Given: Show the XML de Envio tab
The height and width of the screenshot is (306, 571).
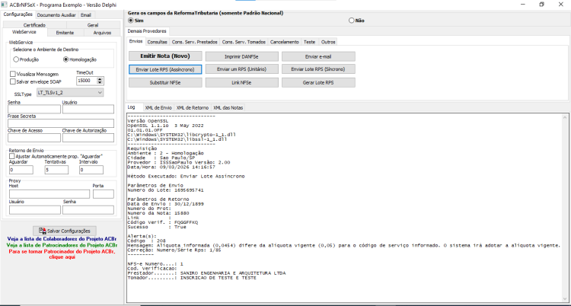Looking at the screenshot, I should 158,107.
